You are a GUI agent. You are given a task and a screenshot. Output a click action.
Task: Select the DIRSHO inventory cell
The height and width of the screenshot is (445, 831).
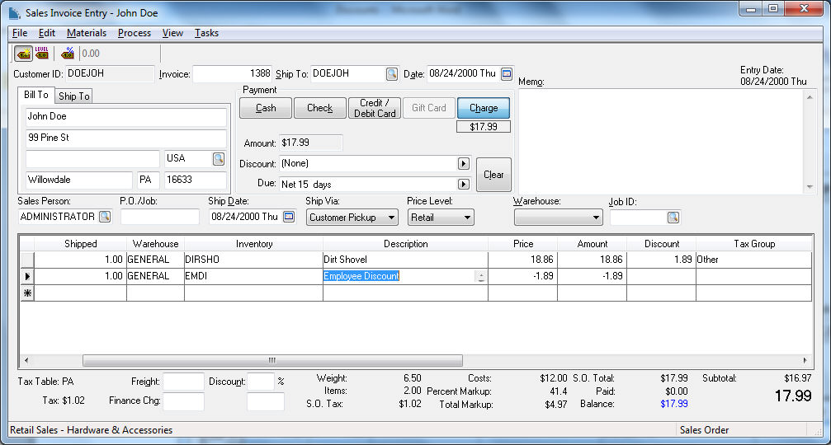tap(253, 260)
